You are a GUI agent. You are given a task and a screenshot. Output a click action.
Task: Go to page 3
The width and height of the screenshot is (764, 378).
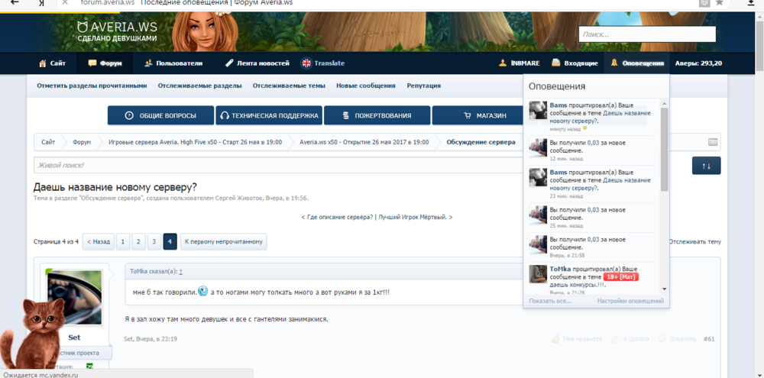pyautogui.click(x=154, y=241)
